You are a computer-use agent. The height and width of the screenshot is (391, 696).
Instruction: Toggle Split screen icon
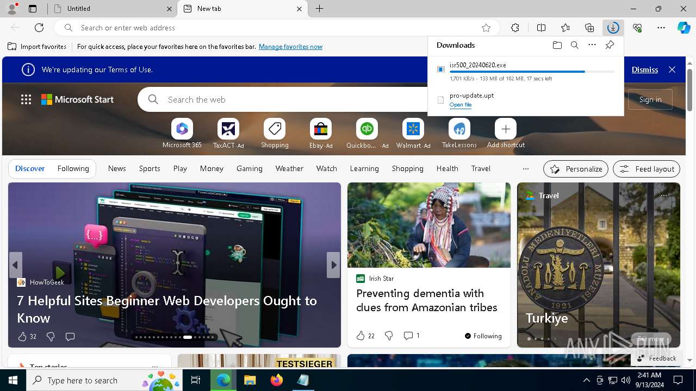541,28
